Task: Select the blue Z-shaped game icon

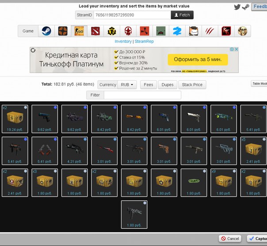Action: pos(177,31)
